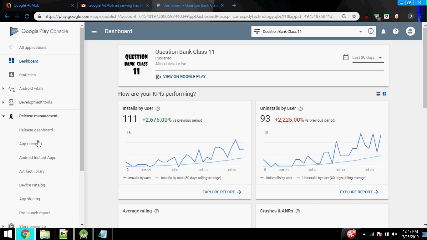
Task: Click the Average rating help icon
Action: tap(156, 211)
